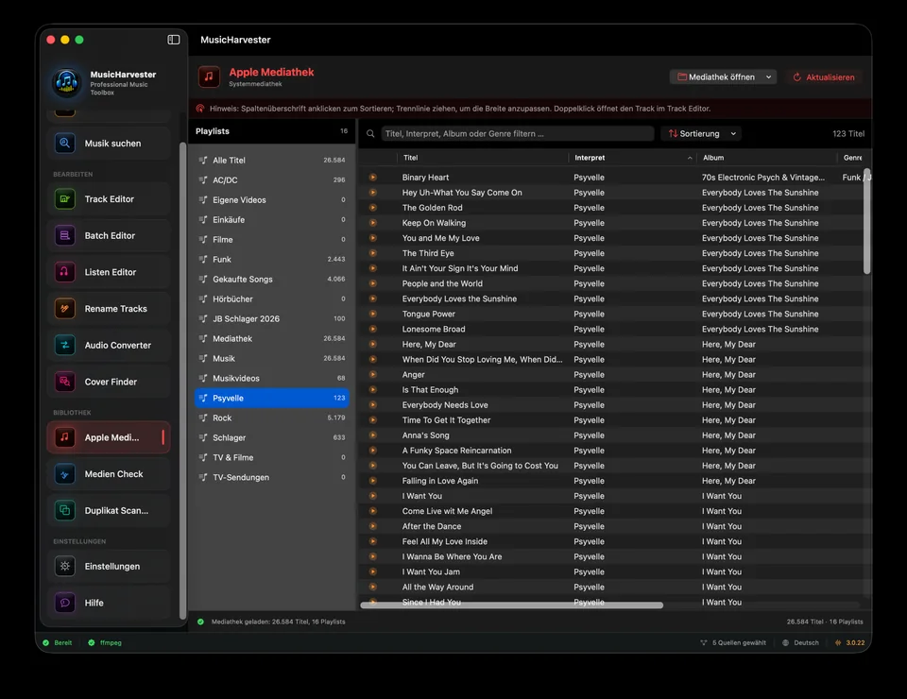The height and width of the screenshot is (699, 907).
Task: Open the Mediathek öffnen dropdown arrow
Action: pos(769,77)
